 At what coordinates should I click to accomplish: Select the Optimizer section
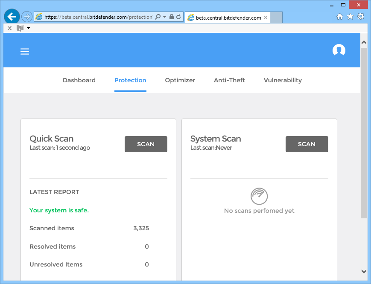(180, 80)
